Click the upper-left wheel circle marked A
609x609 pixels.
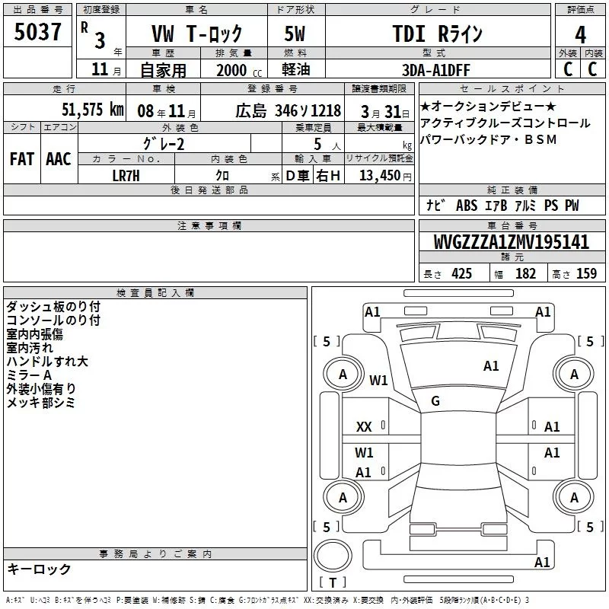pyautogui.click(x=343, y=375)
